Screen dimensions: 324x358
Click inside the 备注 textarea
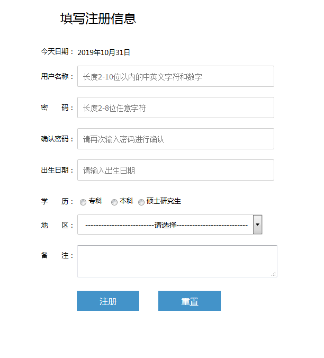point(177,261)
